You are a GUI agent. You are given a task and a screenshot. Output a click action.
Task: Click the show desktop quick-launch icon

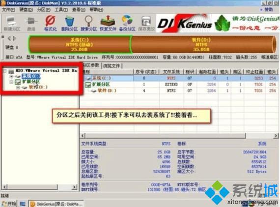23,204
